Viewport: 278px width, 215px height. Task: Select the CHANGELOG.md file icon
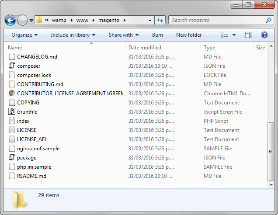(12, 57)
